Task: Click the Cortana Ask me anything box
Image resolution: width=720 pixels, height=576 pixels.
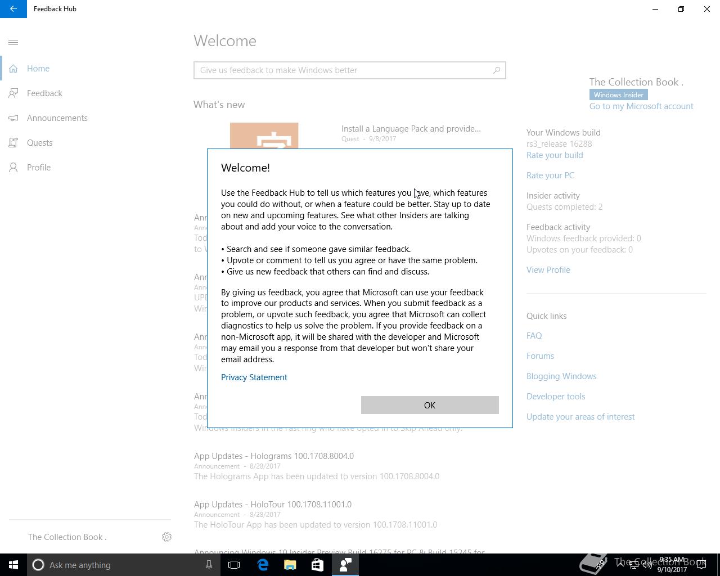Action: (123, 565)
